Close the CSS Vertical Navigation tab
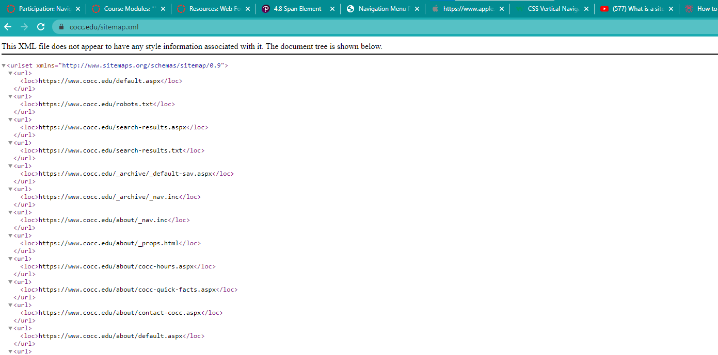 click(x=586, y=9)
